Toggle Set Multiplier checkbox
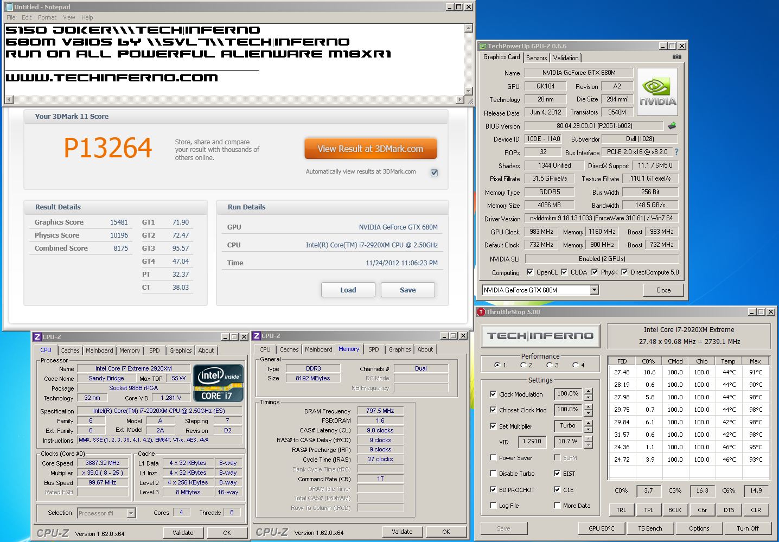 [x=493, y=426]
